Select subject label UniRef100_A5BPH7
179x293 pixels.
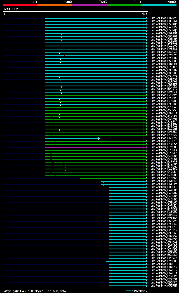pos(164,285)
